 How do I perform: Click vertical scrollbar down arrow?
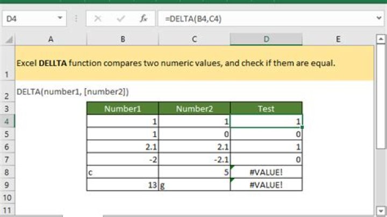pyautogui.click(x=381, y=211)
